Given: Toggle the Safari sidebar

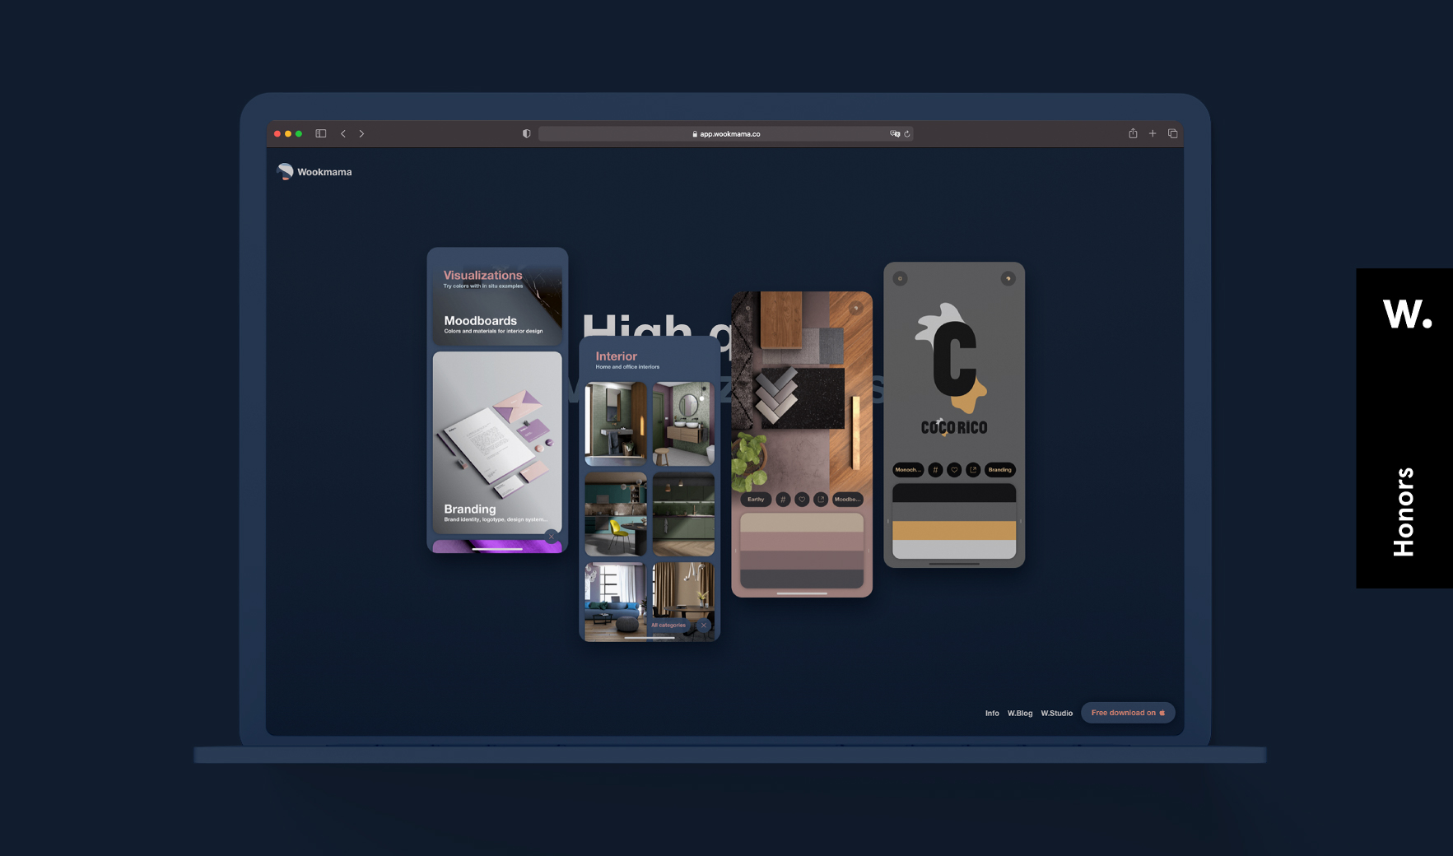Looking at the screenshot, I should [321, 133].
